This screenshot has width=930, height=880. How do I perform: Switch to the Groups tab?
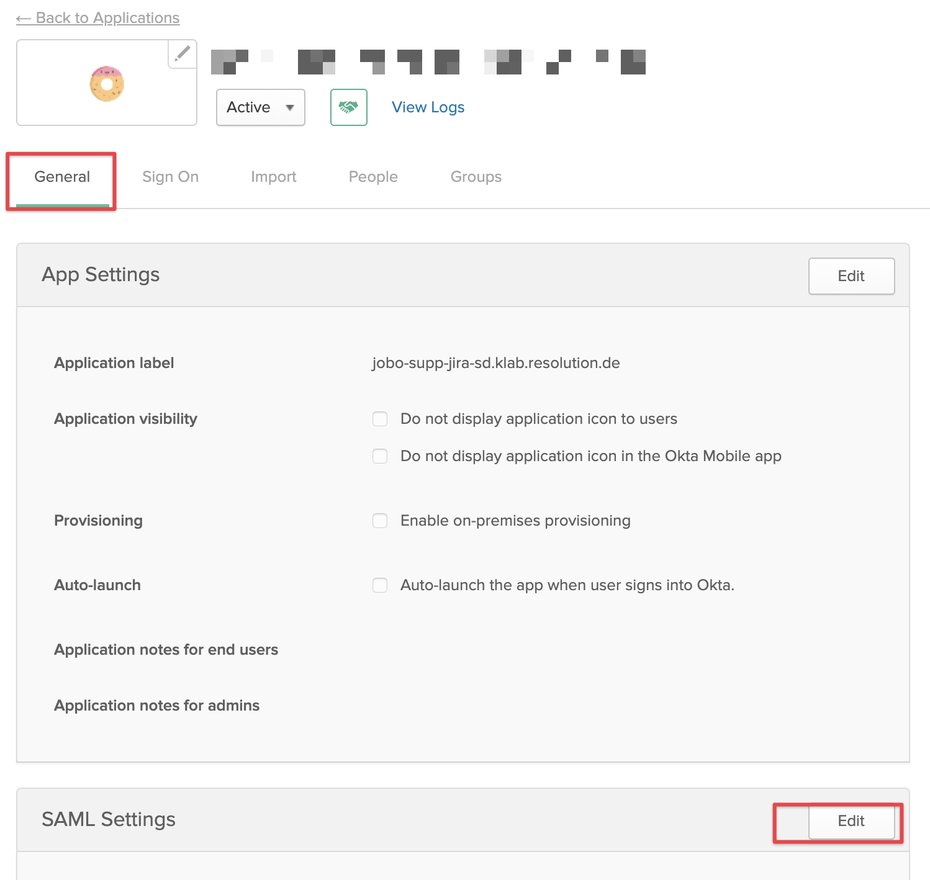pos(476,177)
